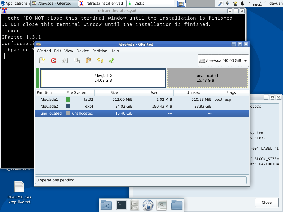Image resolution: width=283 pixels, height=212 pixels.
Task: Click the Flags column header
Action: tap(231, 93)
